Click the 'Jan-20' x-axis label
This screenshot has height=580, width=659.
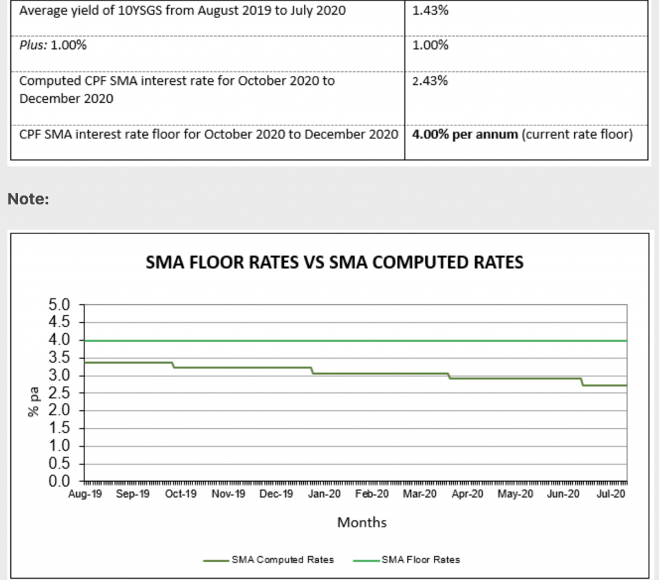(325, 494)
